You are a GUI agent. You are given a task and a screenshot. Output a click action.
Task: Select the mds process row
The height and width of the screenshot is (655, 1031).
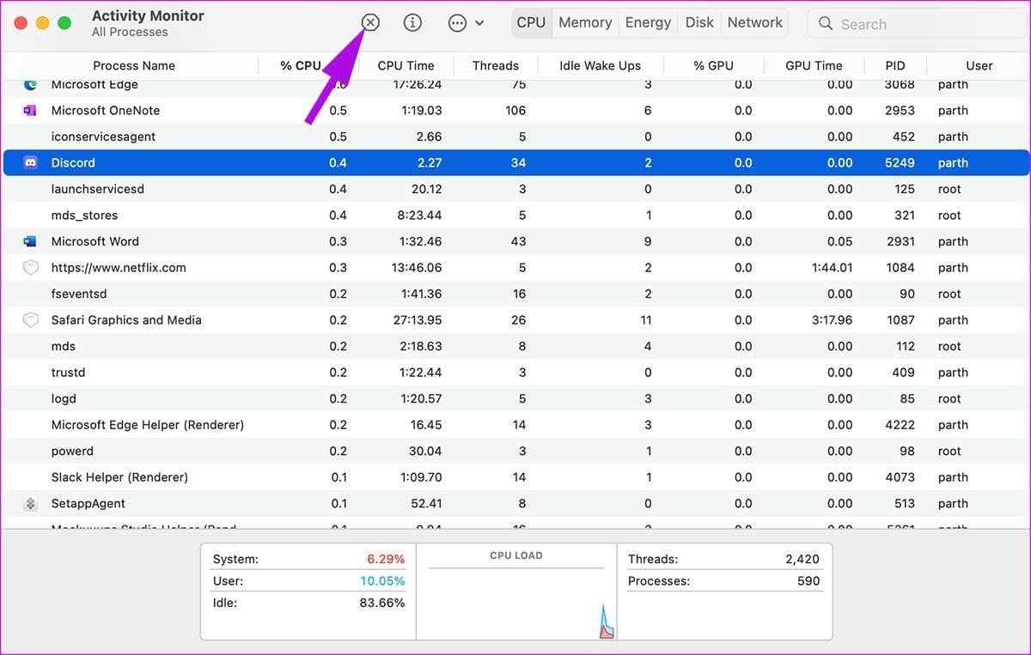515,346
